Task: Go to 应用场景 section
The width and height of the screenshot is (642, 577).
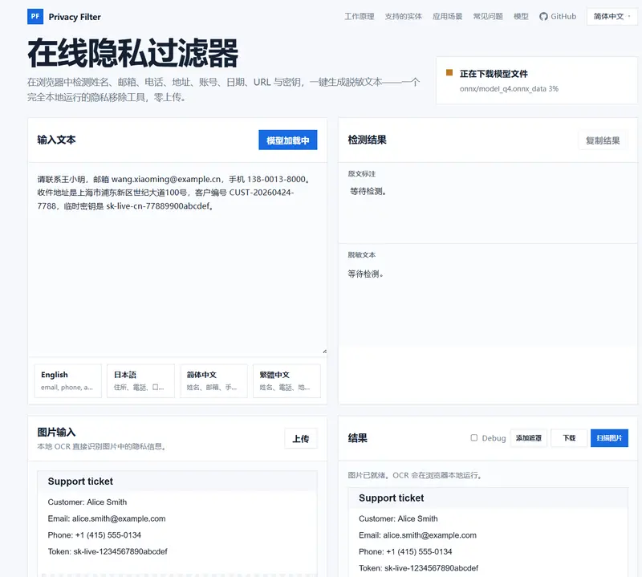Action: (447, 16)
